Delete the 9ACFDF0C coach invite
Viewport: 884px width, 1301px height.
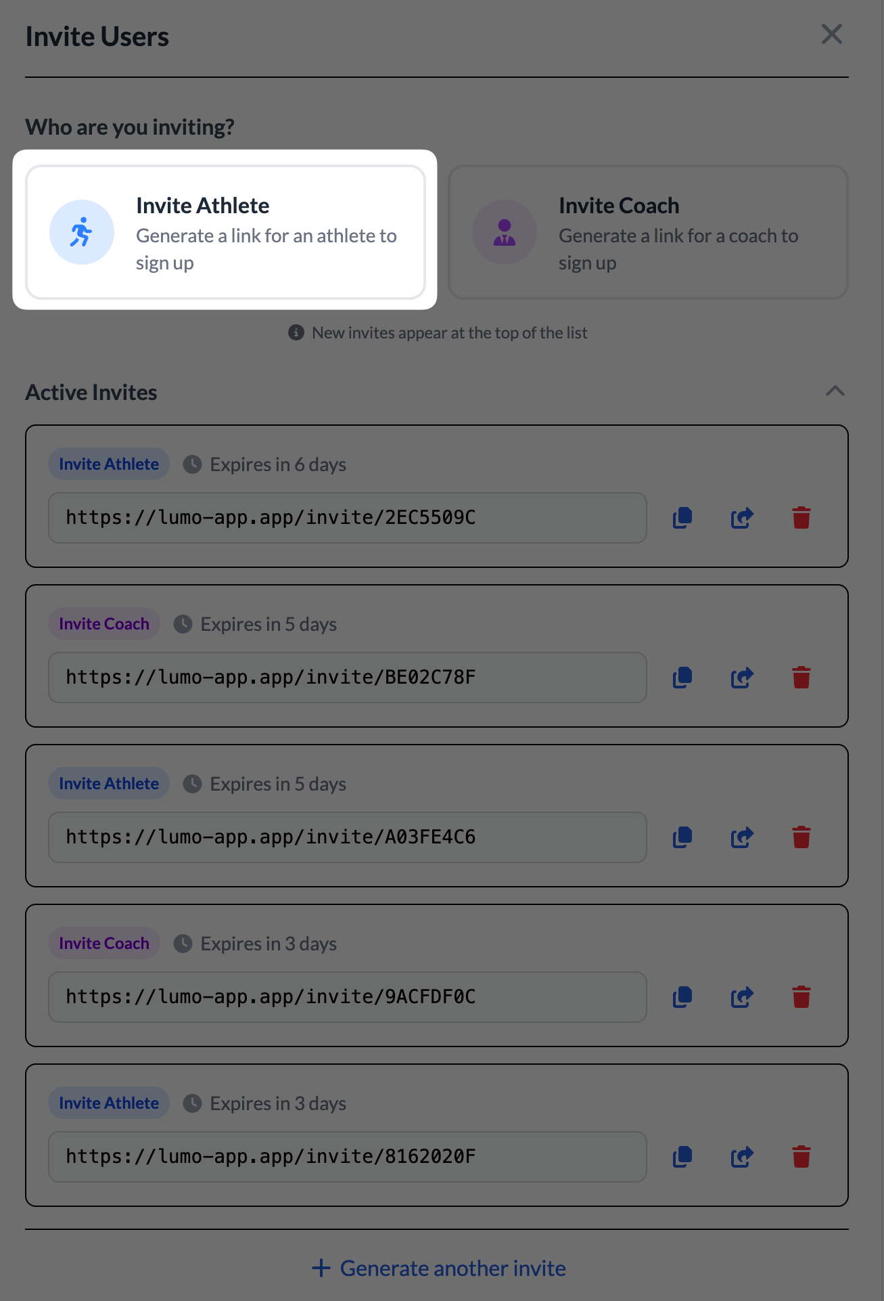pyautogui.click(x=801, y=997)
